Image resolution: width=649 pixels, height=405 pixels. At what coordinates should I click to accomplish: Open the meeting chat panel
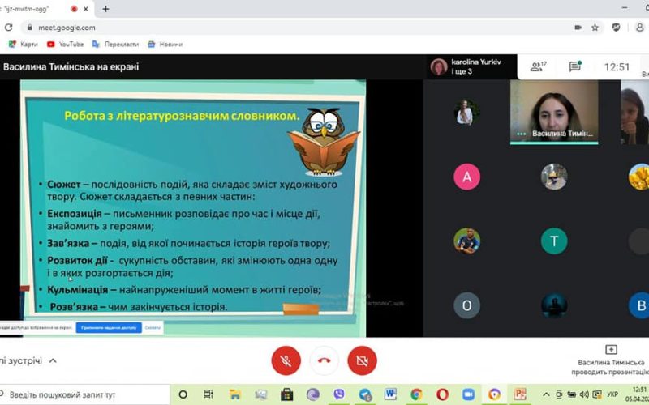575,67
